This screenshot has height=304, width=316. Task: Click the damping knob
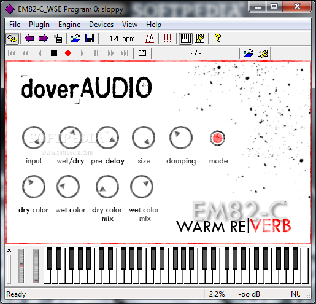pyautogui.click(x=181, y=138)
